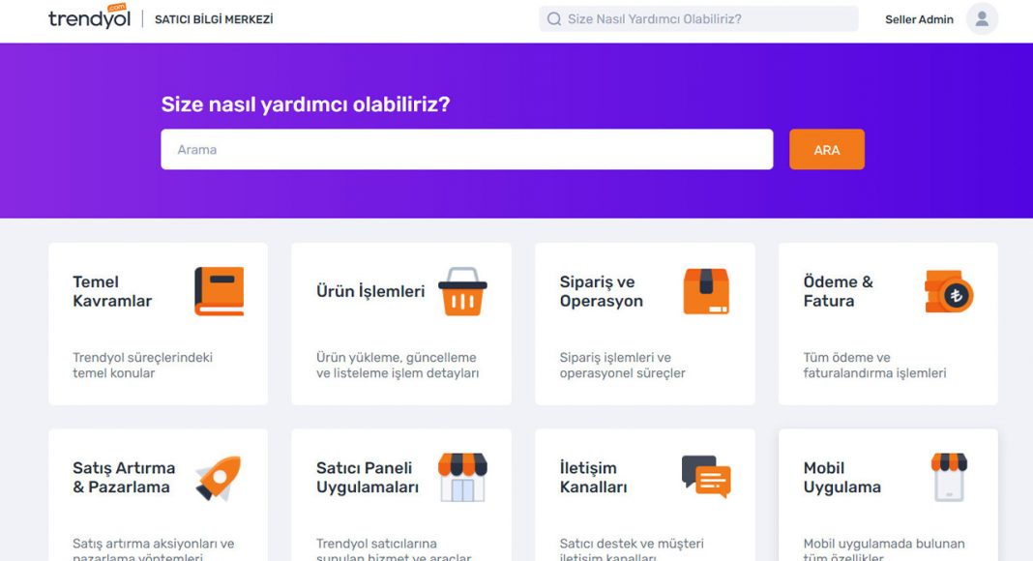Click the package box icon for Sipariş ve Operasyon
The image size is (1033, 561).
point(706,291)
